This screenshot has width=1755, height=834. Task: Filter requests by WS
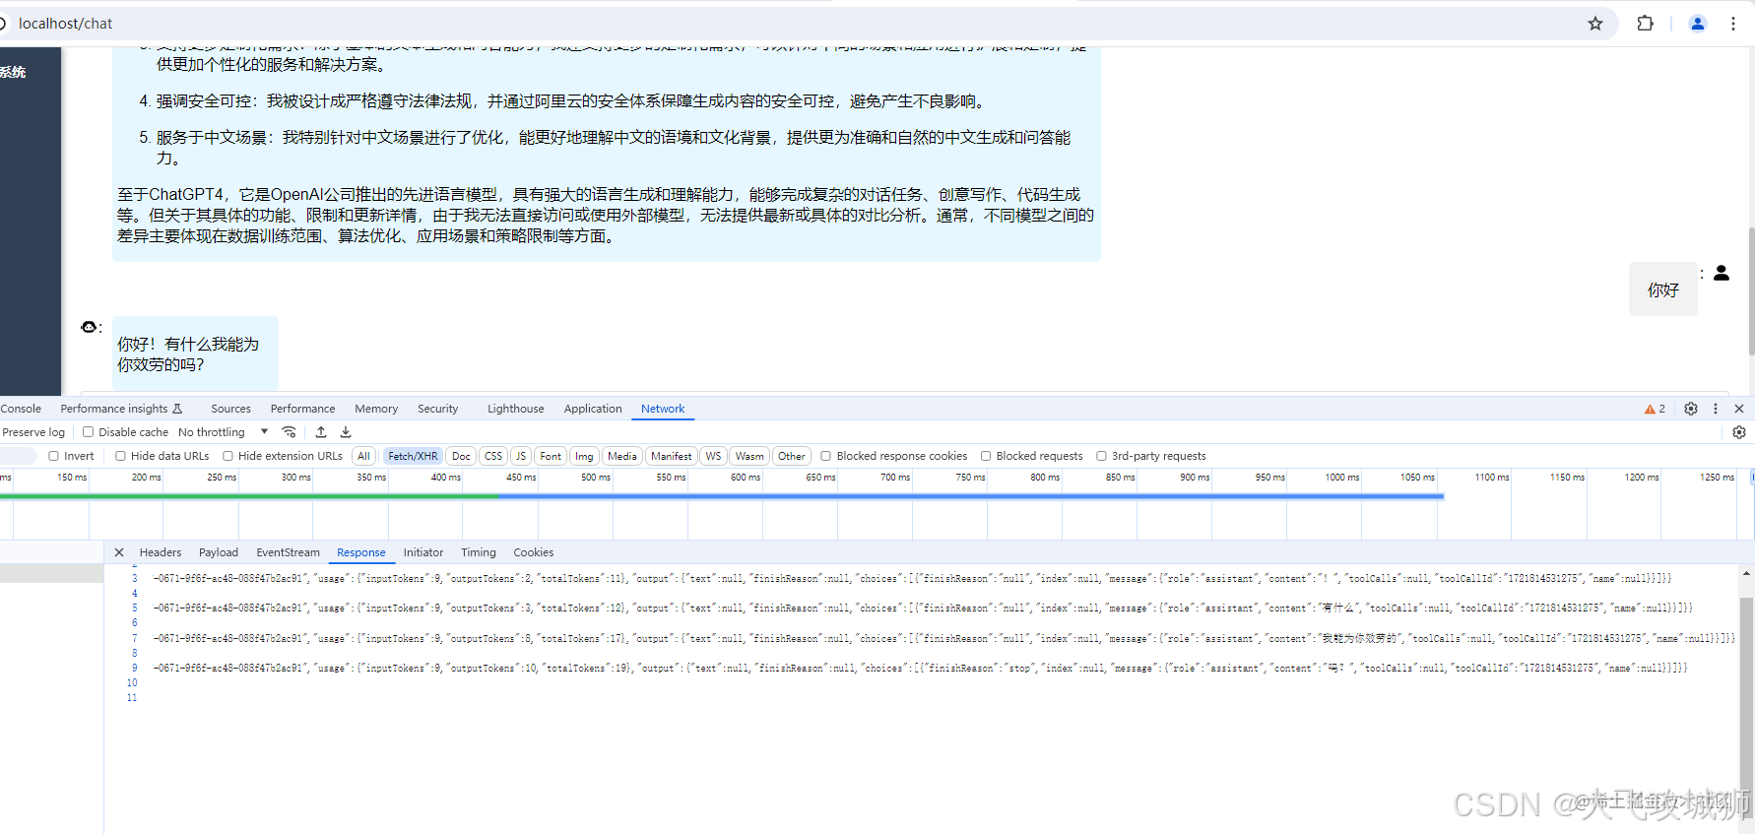[x=713, y=456]
